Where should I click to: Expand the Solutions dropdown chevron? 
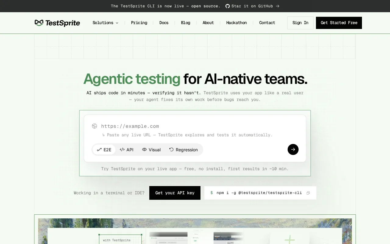[117, 23]
